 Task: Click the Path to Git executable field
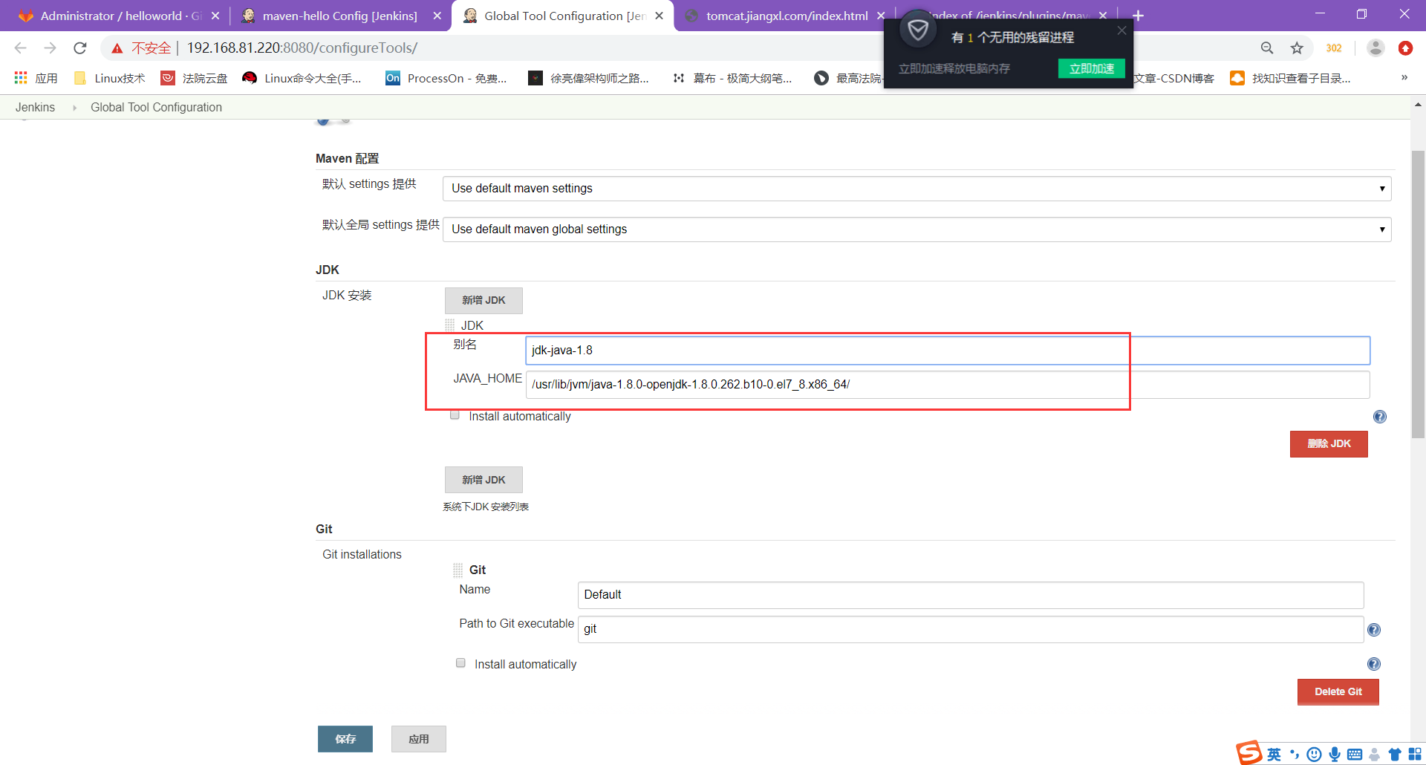coord(971,629)
